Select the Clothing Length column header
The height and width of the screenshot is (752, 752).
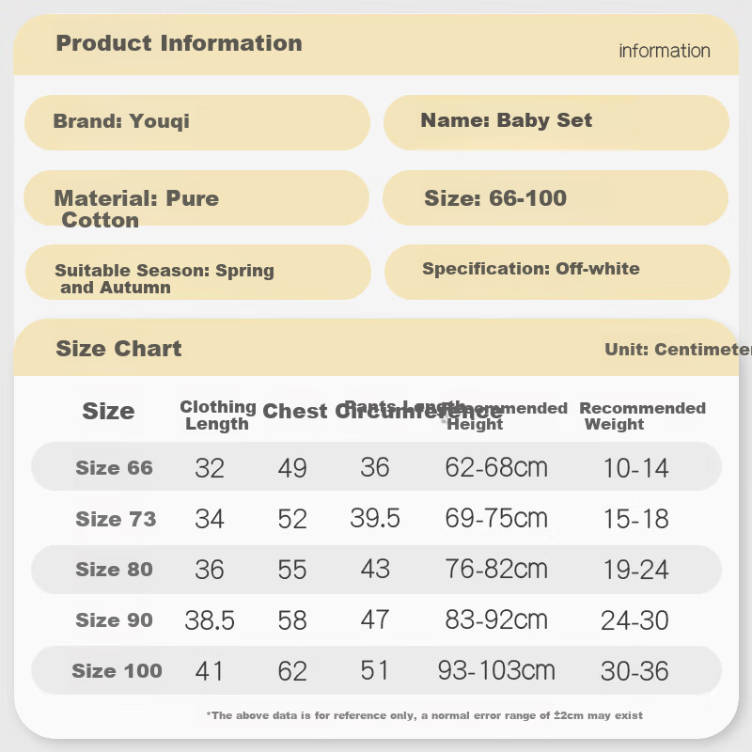pos(218,415)
